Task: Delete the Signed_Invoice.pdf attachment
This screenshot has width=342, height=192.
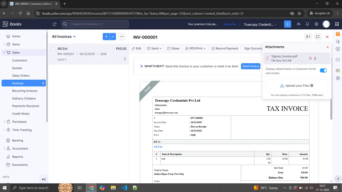Action: [310, 58]
